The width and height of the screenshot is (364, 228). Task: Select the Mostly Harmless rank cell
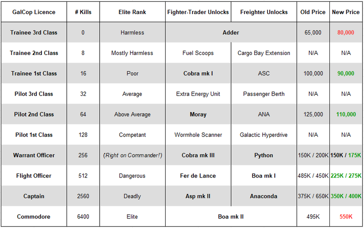[x=132, y=53]
